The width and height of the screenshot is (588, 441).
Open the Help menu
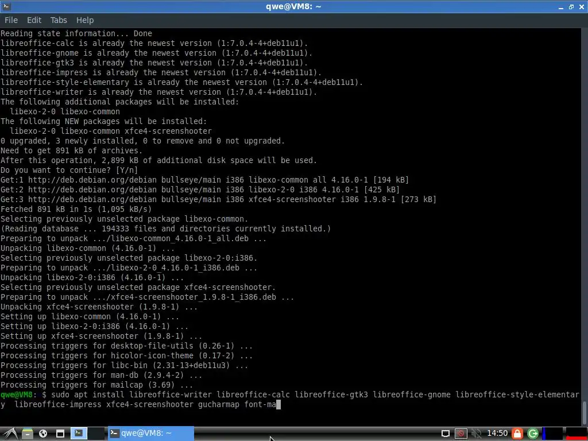click(x=85, y=20)
